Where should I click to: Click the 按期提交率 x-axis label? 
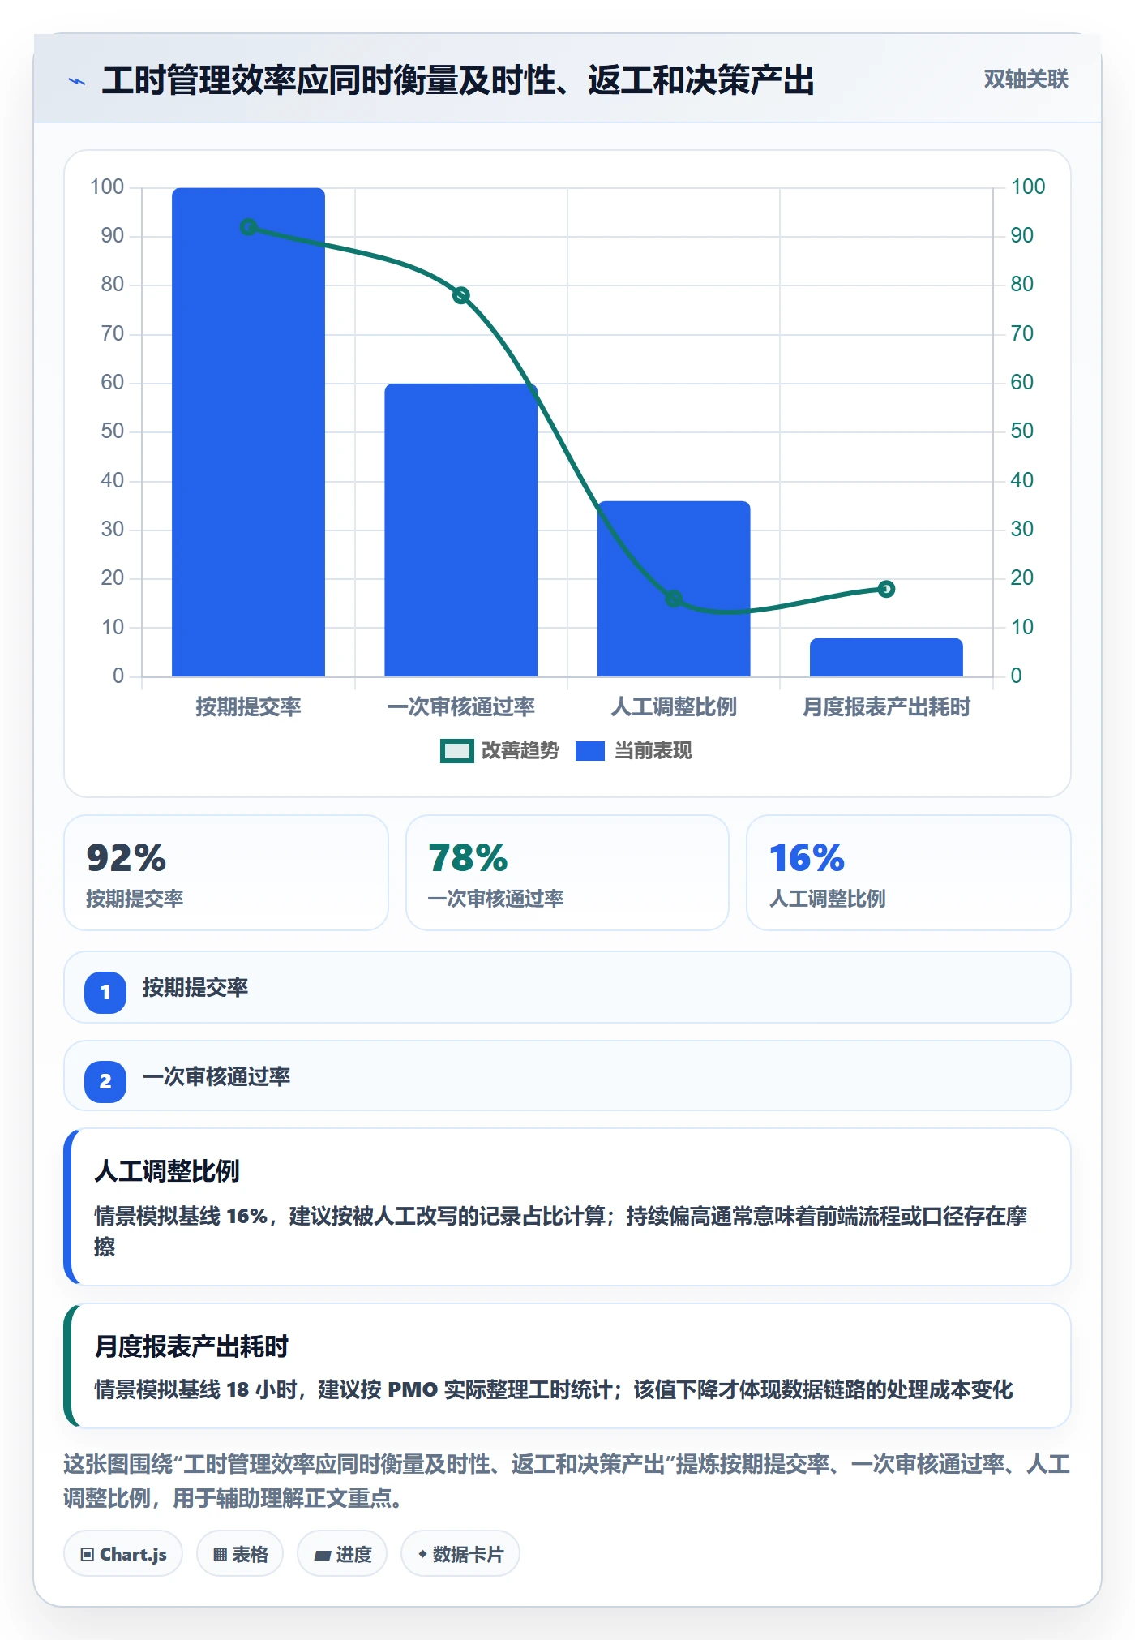pos(249,707)
